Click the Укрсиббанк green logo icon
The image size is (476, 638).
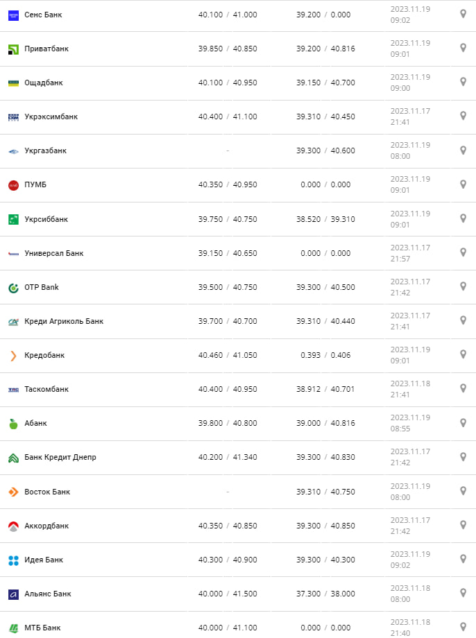tap(13, 219)
